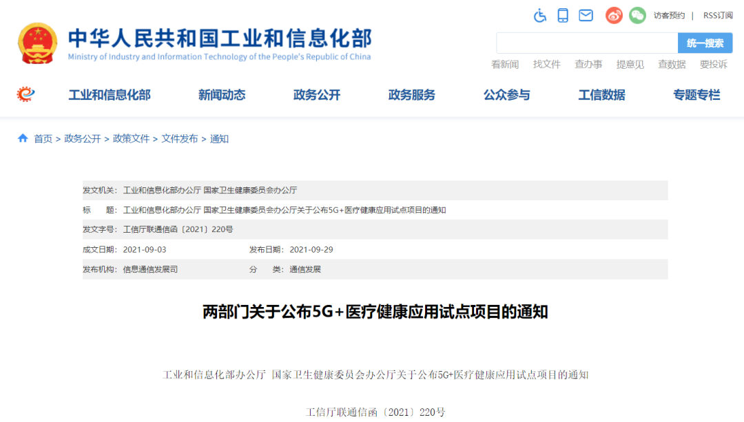Open the WeChat icon
This screenshot has height=422, width=744.
click(x=637, y=16)
